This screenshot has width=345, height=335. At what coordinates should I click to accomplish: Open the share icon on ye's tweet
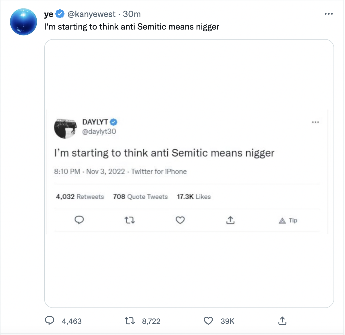coord(282,321)
